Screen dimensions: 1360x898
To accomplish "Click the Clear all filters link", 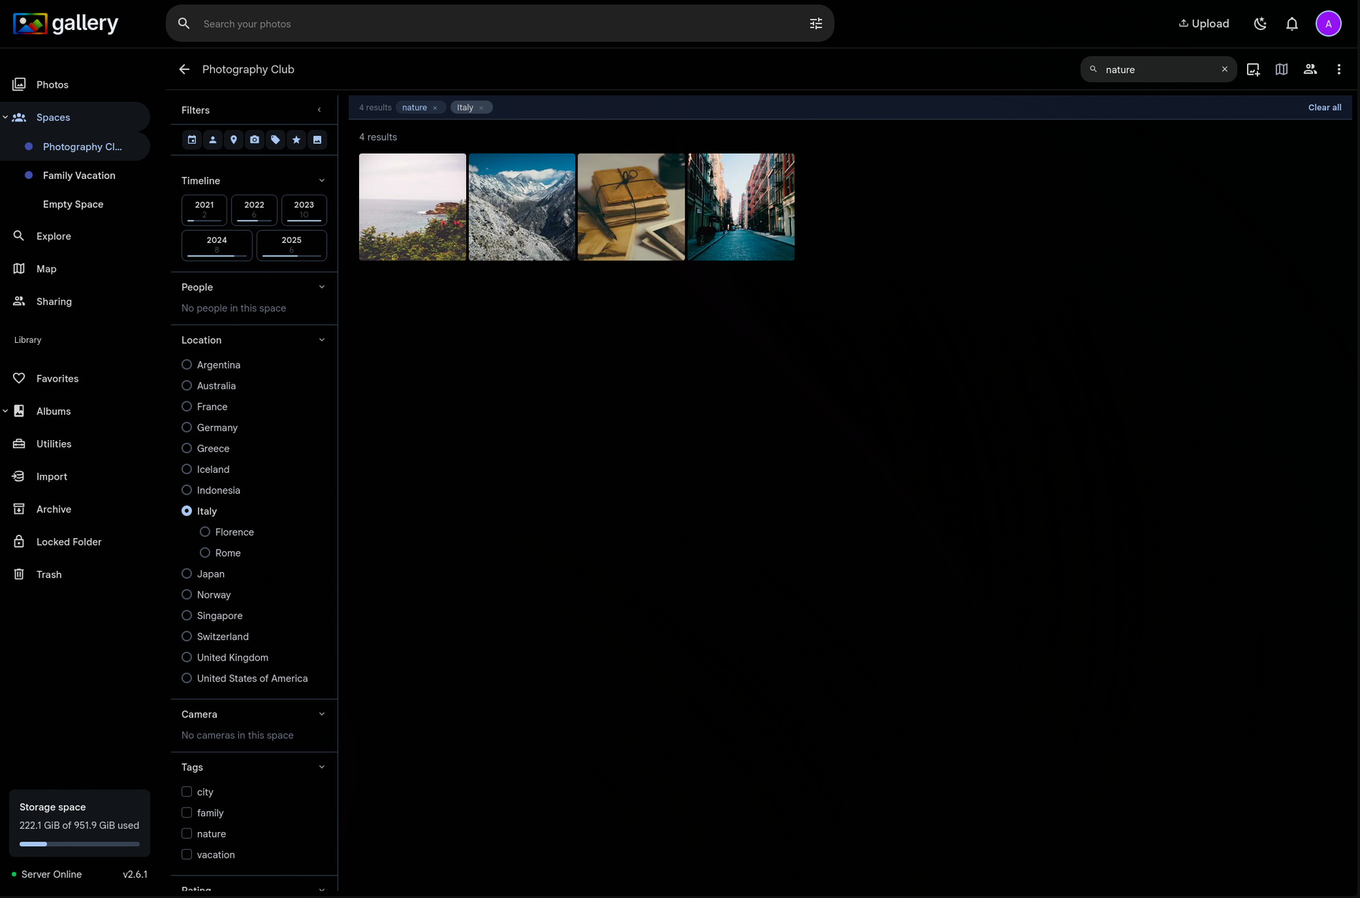I will point(1324,107).
